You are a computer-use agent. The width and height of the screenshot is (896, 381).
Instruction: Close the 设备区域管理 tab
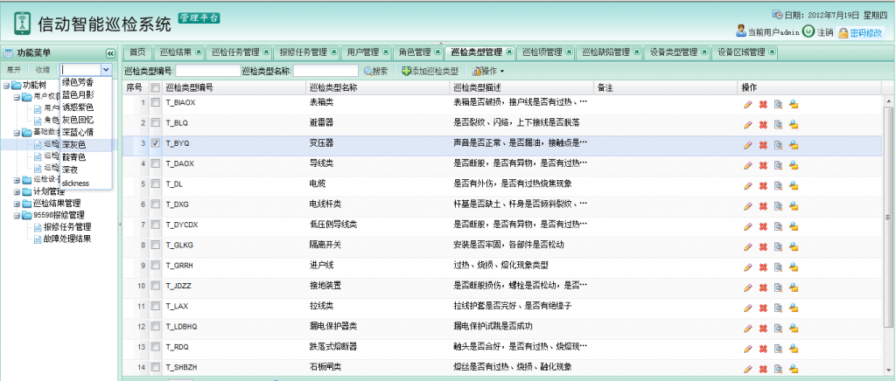coord(772,52)
